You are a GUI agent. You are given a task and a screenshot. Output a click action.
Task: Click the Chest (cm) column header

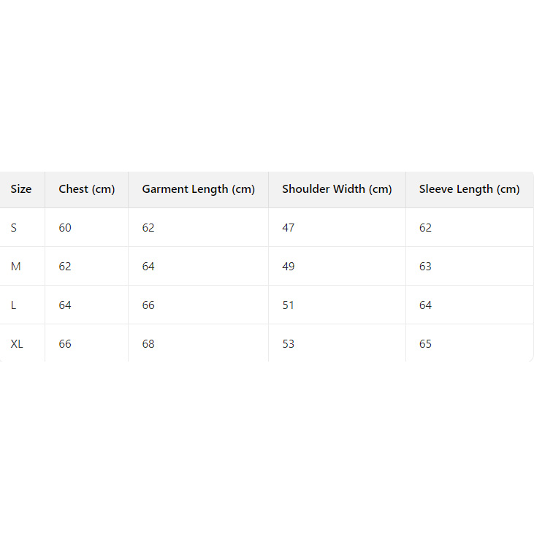tap(87, 189)
